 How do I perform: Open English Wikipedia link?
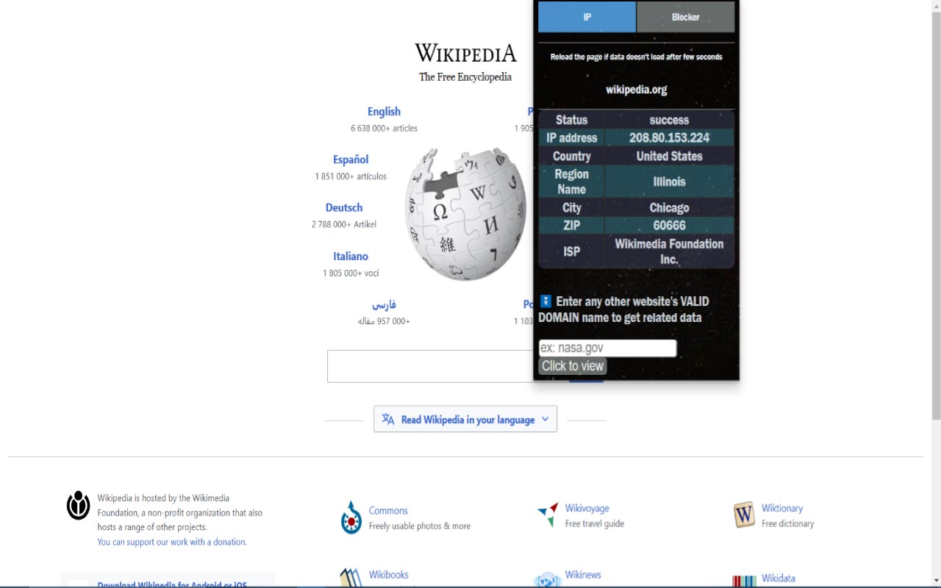click(x=384, y=112)
